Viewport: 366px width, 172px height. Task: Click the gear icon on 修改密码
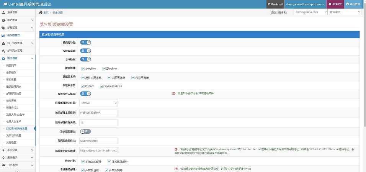[x=330, y=4]
